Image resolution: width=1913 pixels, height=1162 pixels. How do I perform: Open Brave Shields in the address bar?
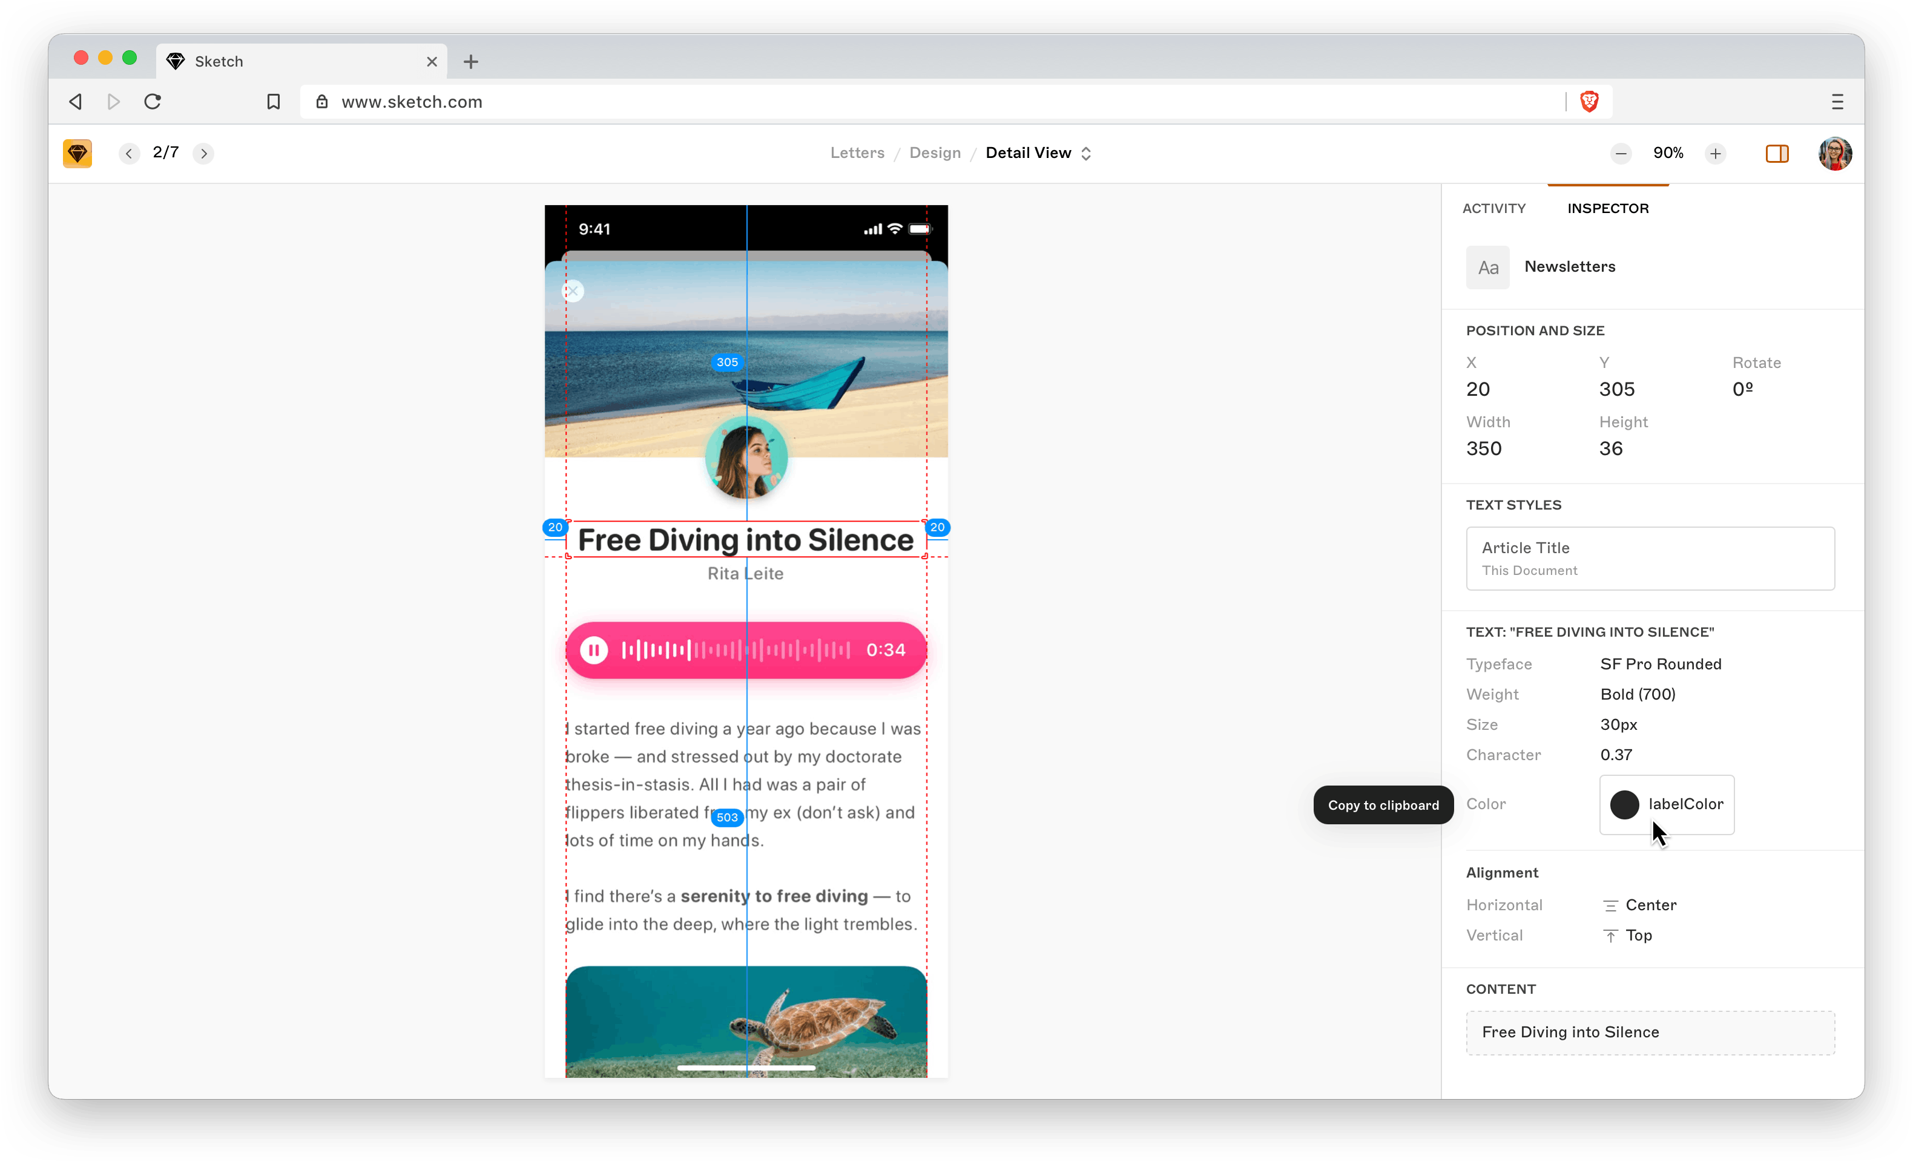[1589, 102]
